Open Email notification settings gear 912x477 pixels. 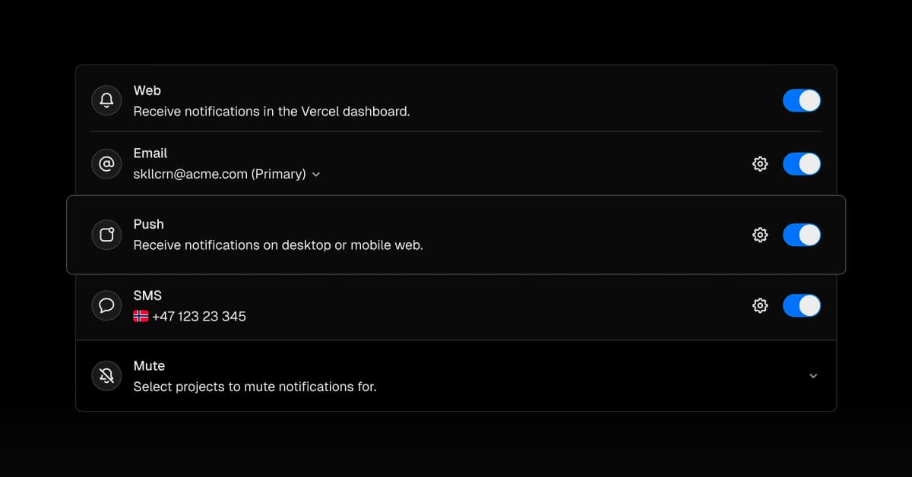tap(759, 163)
